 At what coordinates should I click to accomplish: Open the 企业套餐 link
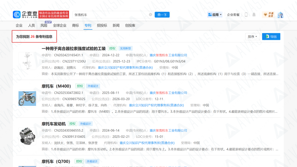(x=233, y=15)
